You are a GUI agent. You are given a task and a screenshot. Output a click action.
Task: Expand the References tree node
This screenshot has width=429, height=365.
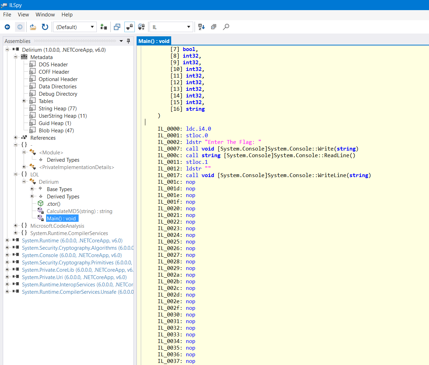tap(15, 138)
